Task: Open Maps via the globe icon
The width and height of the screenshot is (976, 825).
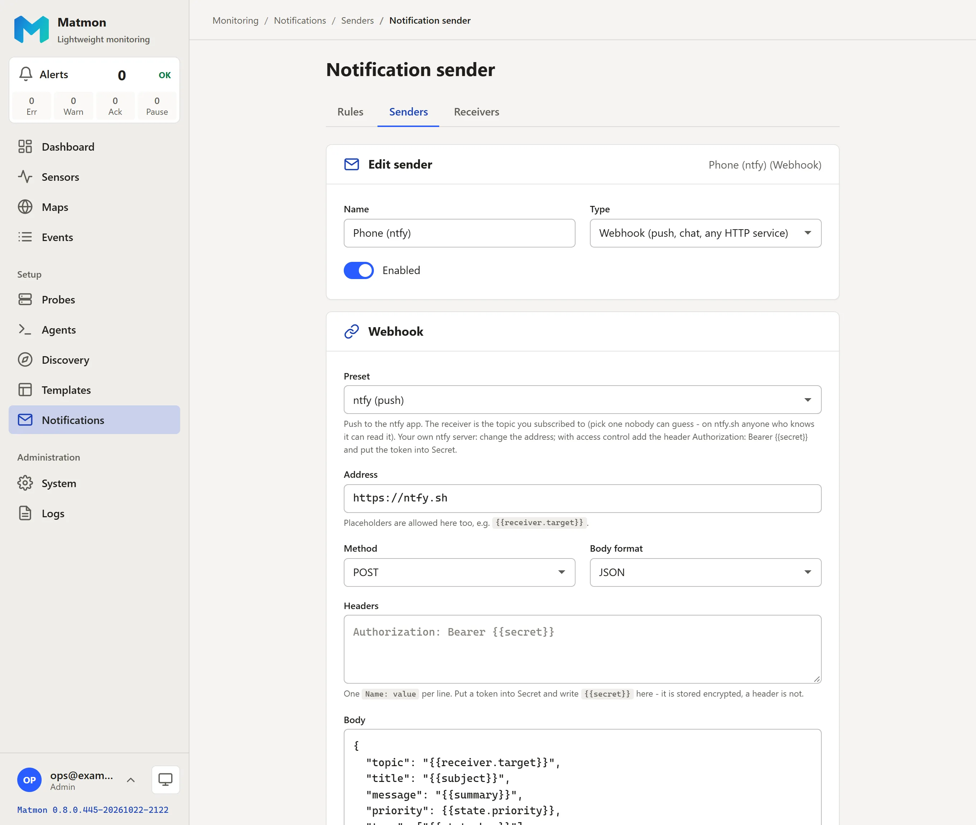Action: coord(25,207)
